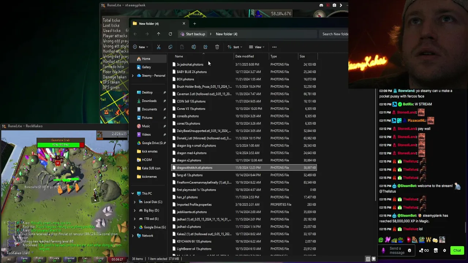This screenshot has height=263, width=468.
Task: Click the Cut scissors icon in Explorer toolbar
Action: click(x=159, y=47)
